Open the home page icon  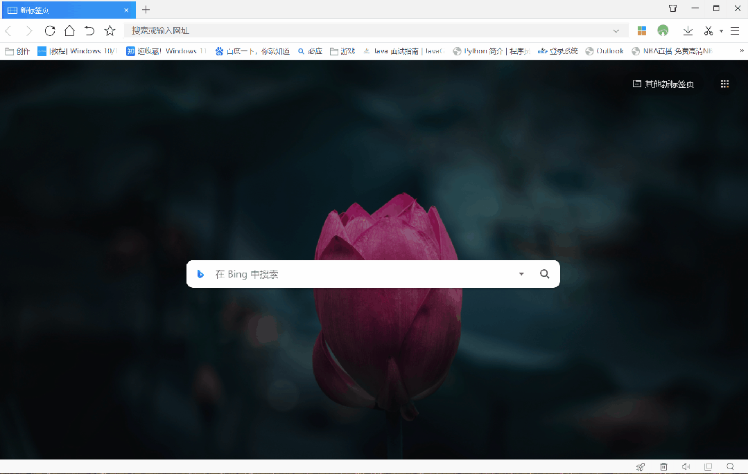(69, 31)
